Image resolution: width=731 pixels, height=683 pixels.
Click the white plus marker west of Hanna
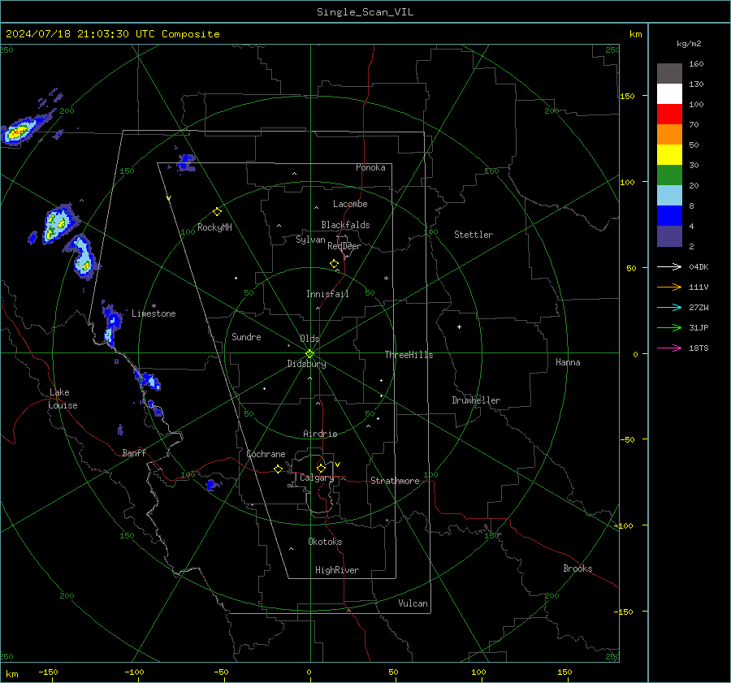point(459,326)
